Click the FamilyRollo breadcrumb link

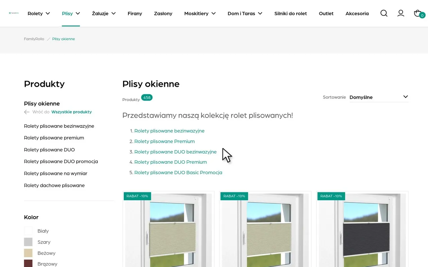[x=34, y=39]
